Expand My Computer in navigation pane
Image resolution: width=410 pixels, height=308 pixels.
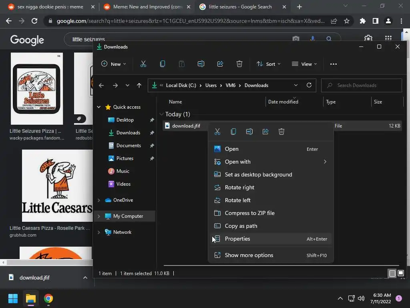99,216
